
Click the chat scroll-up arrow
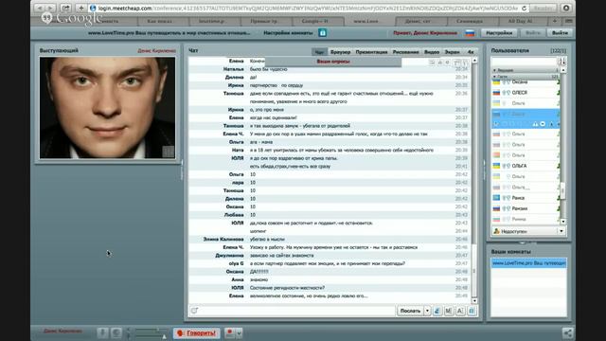pos(474,61)
